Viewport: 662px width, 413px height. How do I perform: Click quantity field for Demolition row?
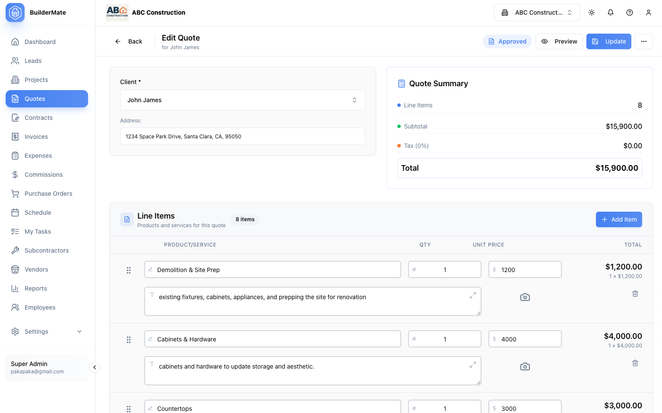point(445,269)
